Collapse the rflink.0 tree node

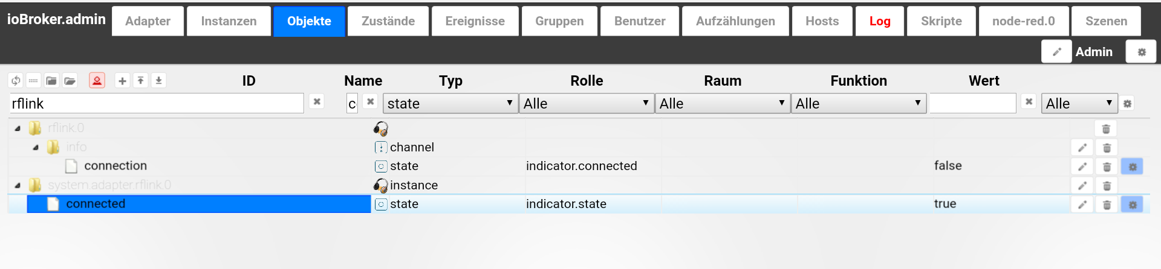pyautogui.click(x=18, y=128)
